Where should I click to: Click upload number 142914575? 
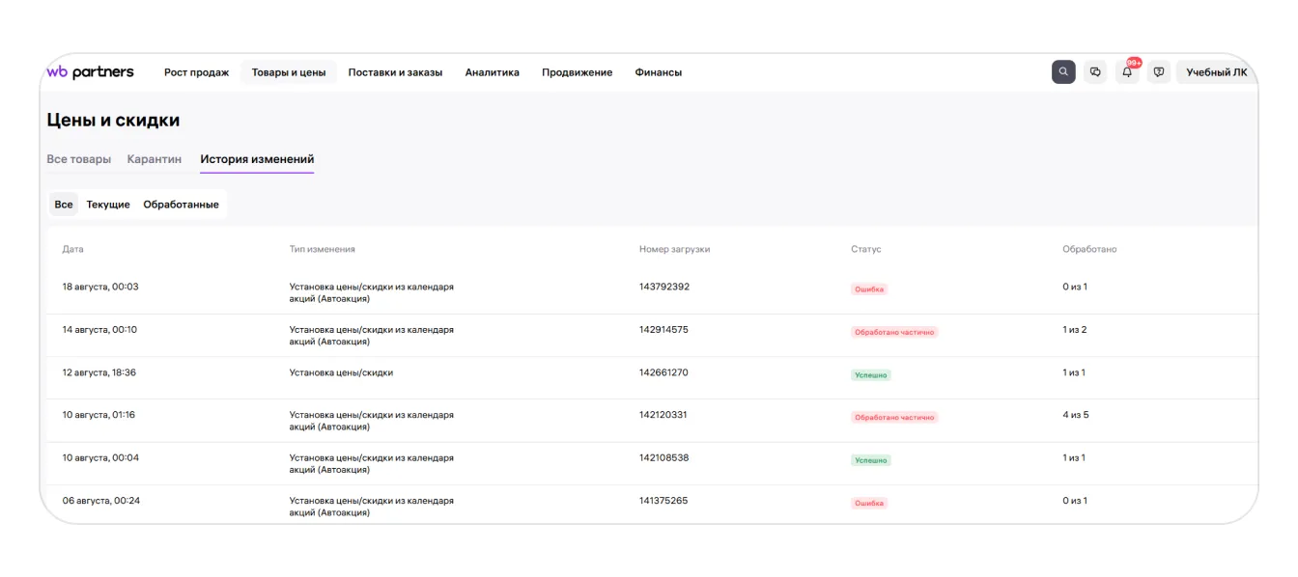click(663, 329)
